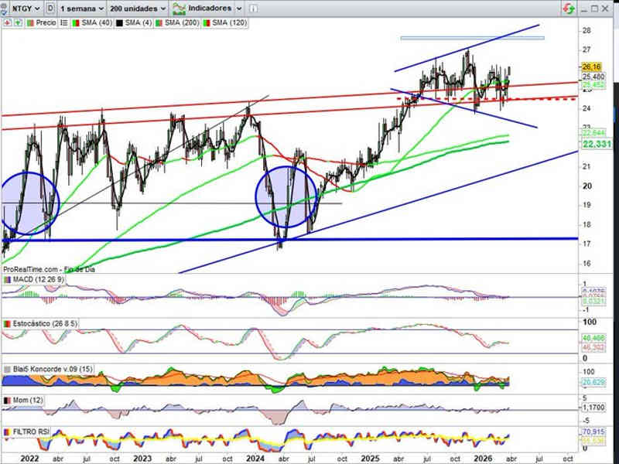Open the MACD (12 26 9) indicator label

click(39, 278)
